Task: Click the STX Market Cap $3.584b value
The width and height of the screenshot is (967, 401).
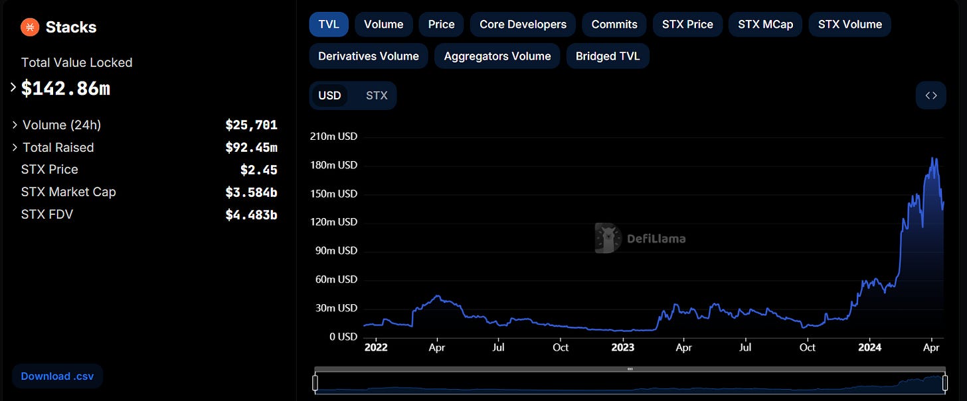Action: (x=252, y=192)
